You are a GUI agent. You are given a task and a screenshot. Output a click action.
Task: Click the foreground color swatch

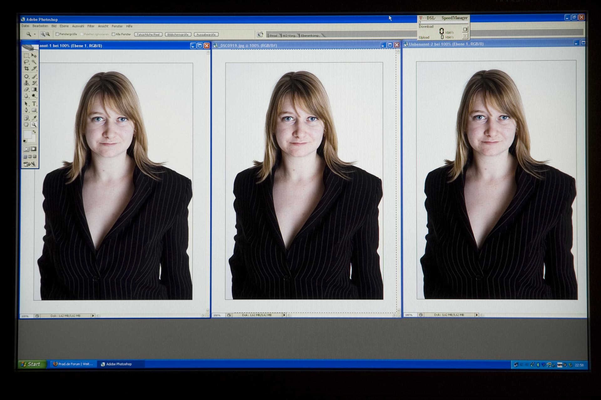(28, 135)
